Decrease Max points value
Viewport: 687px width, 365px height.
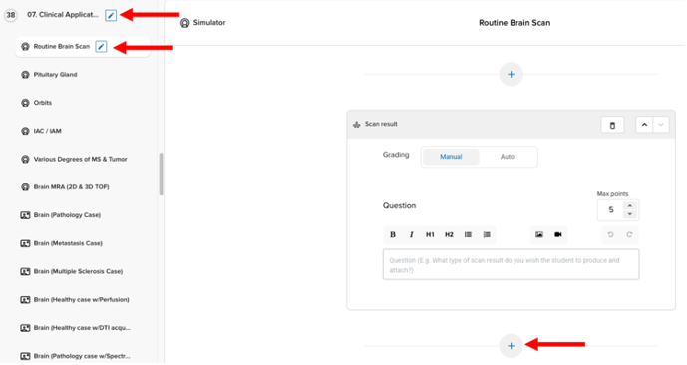tap(630, 214)
